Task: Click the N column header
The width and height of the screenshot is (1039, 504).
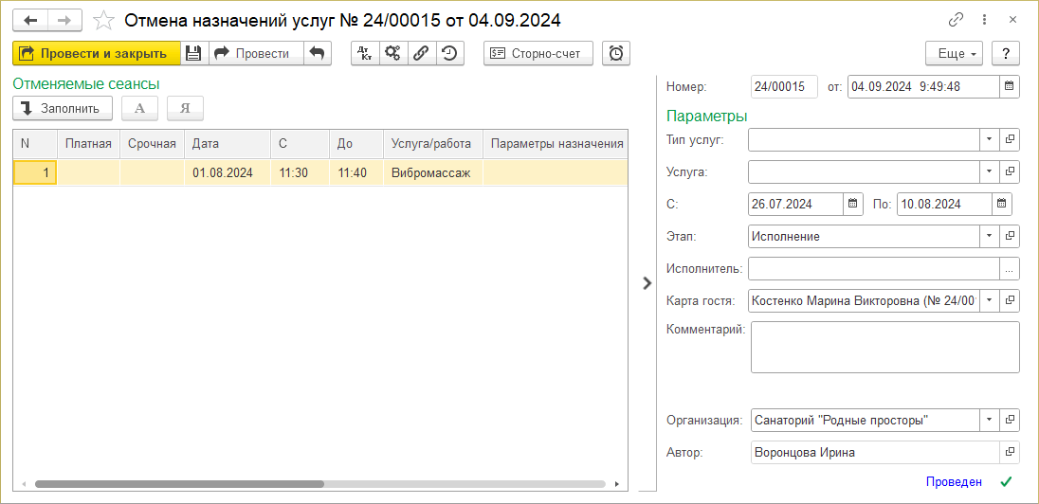Action: click(35, 144)
